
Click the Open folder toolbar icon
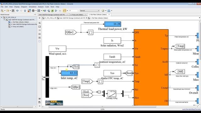[x=8, y=11]
